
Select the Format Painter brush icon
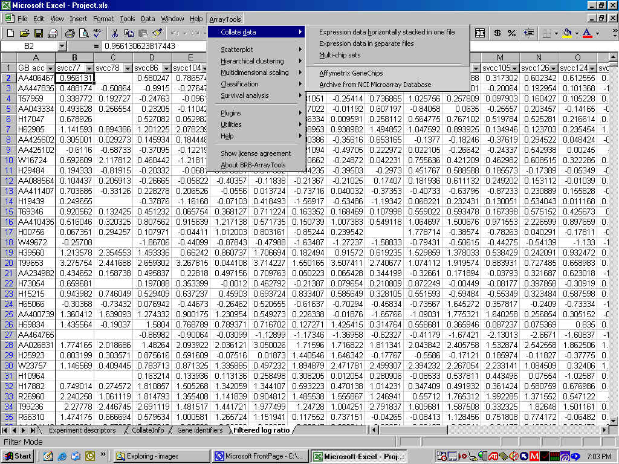[x=157, y=33]
